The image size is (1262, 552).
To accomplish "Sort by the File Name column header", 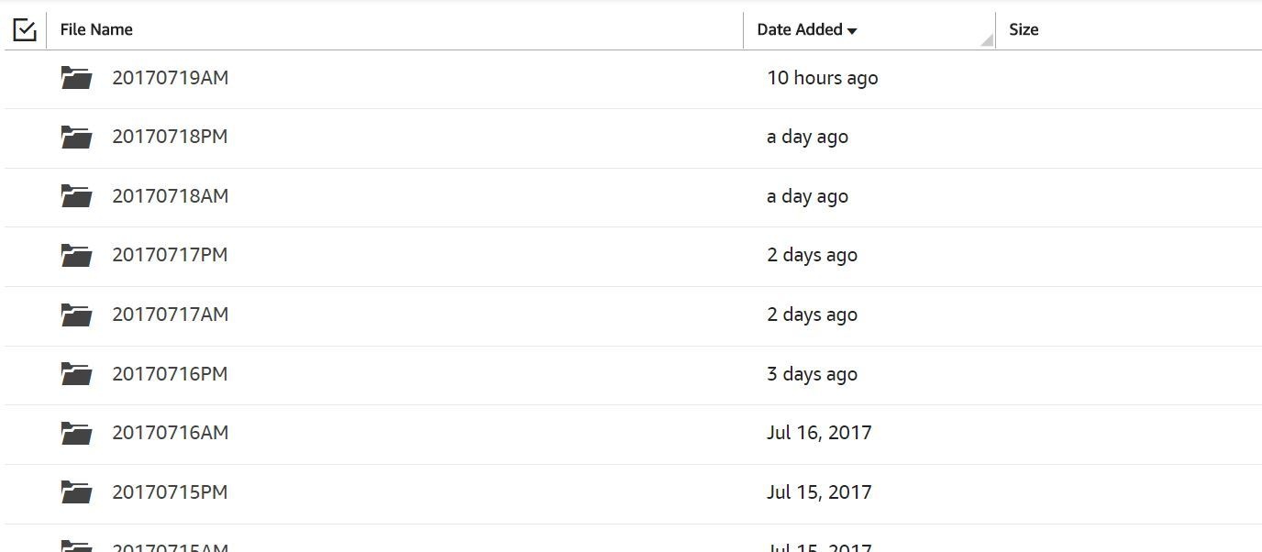I will [x=96, y=29].
